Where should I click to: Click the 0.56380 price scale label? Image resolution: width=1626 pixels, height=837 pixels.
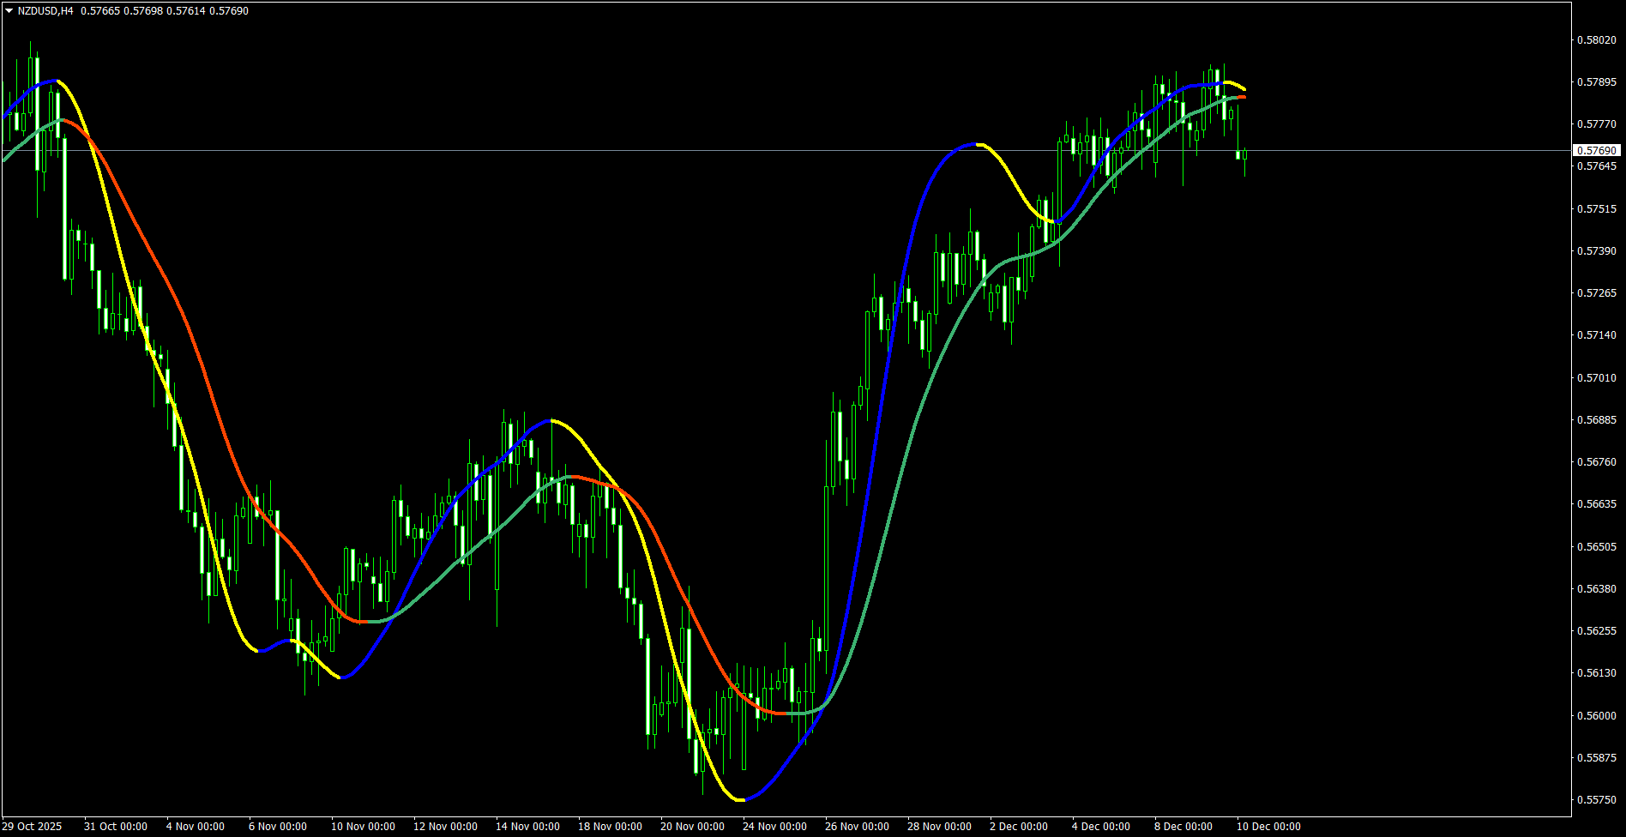(1597, 589)
